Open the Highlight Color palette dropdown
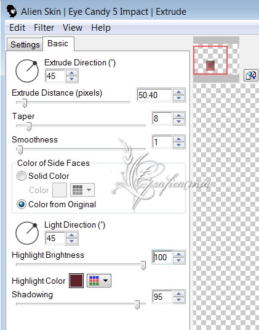This screenshot has width=259, height=330. coord(99,281)
